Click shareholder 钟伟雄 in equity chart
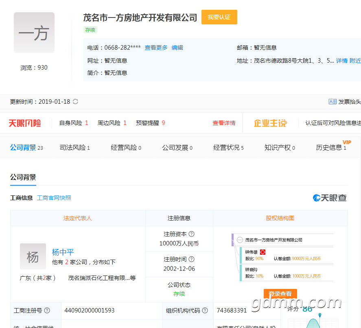361x328 pixels. pyautogui.click(x=251, y=252)
